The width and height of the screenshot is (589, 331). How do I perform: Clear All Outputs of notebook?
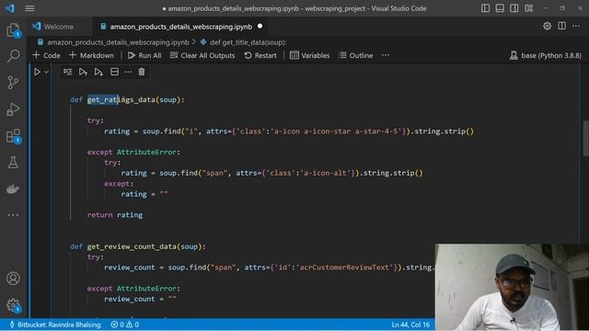coord(202,55)
